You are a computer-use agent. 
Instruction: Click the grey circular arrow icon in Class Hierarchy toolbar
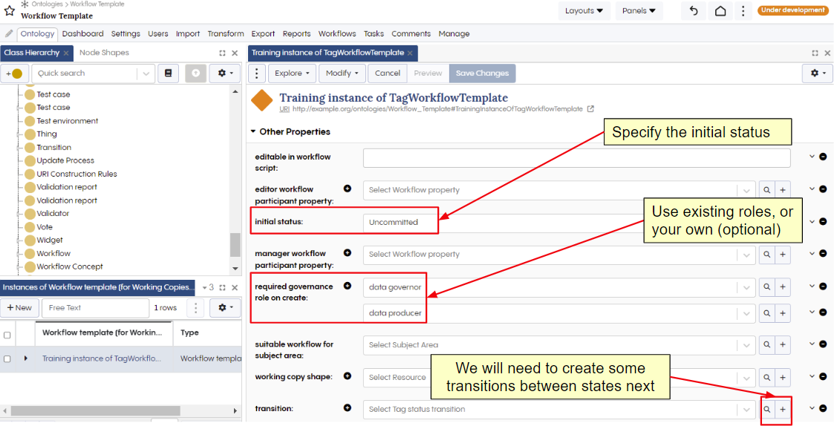pos(195,73)
